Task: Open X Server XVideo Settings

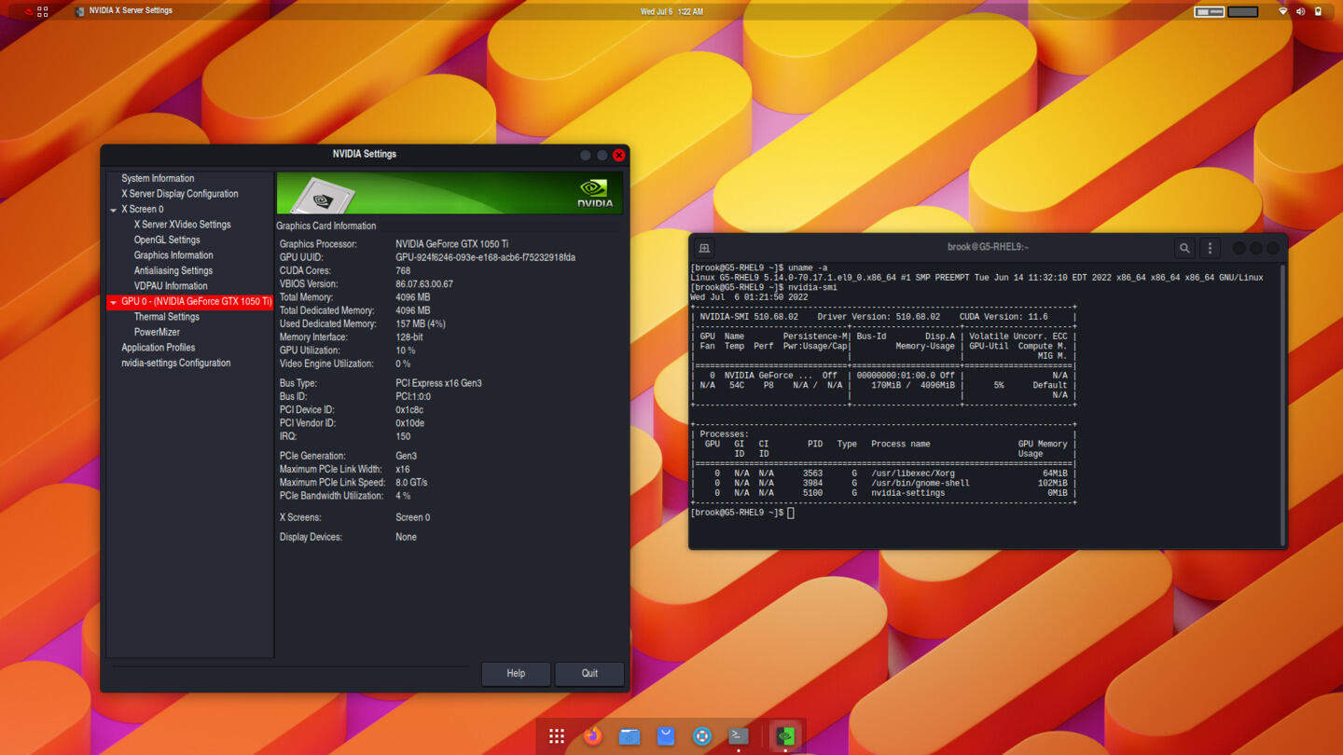Action: click(x=182, y=225)
